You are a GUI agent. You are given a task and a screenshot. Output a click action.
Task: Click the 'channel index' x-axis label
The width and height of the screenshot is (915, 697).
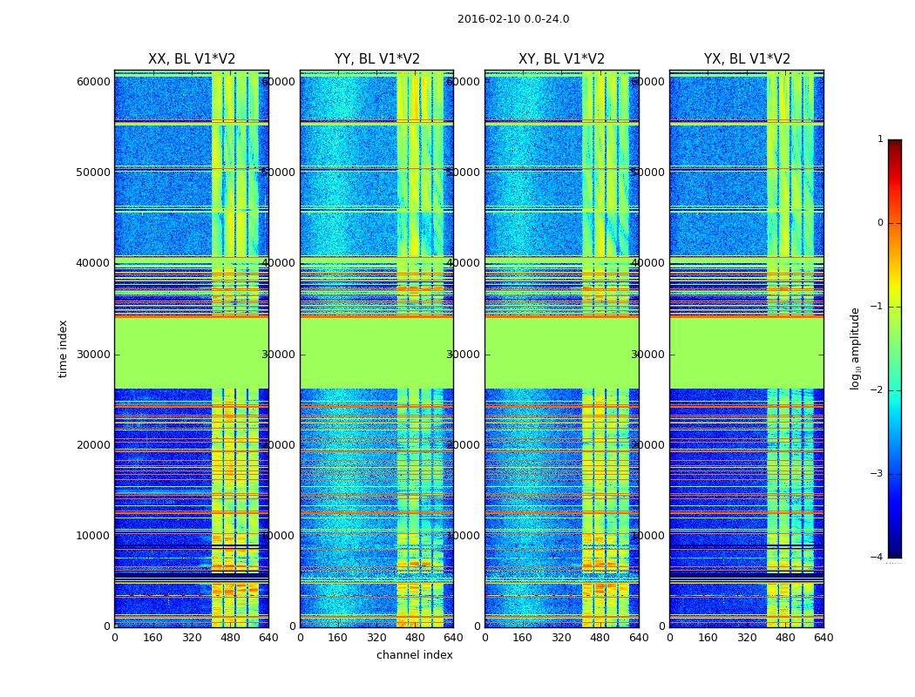414,655
